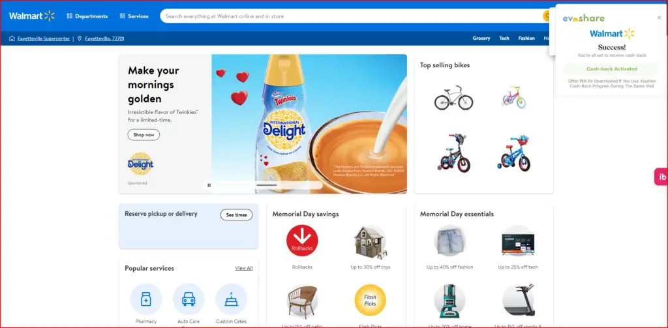Screen dimensions: 668x328
Task: Click the Shop now button
Action: pos(144,135)
